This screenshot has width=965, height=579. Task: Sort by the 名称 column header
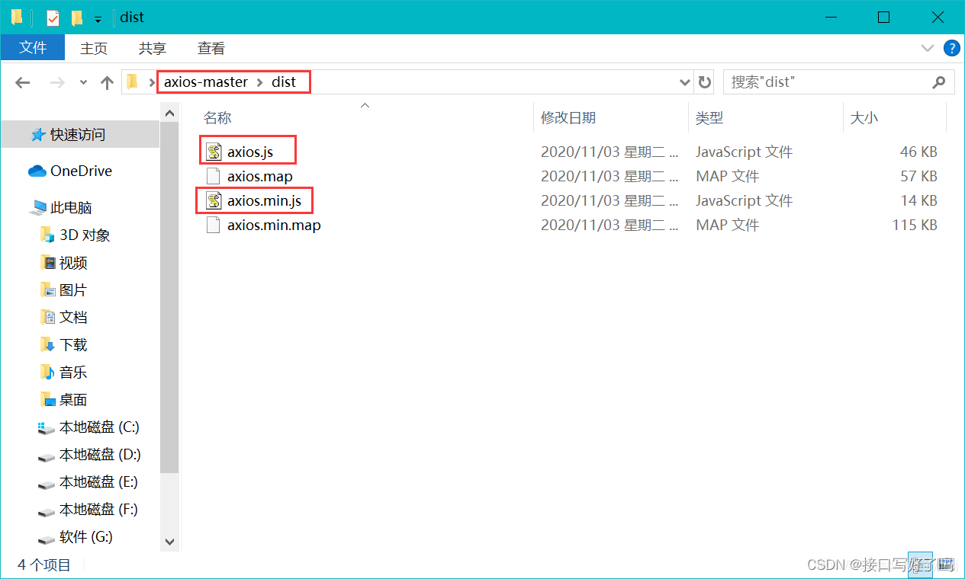(217, 118)
